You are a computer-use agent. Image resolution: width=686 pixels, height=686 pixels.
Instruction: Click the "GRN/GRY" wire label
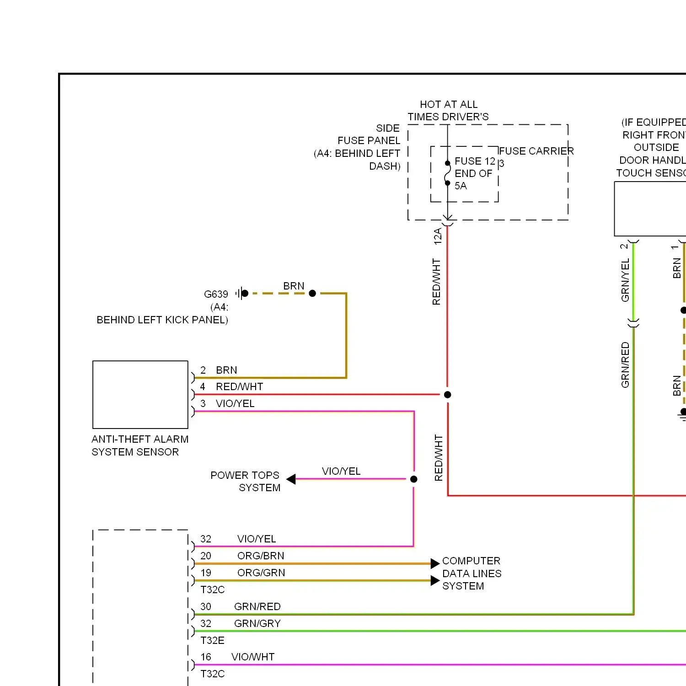pos(257,623)
